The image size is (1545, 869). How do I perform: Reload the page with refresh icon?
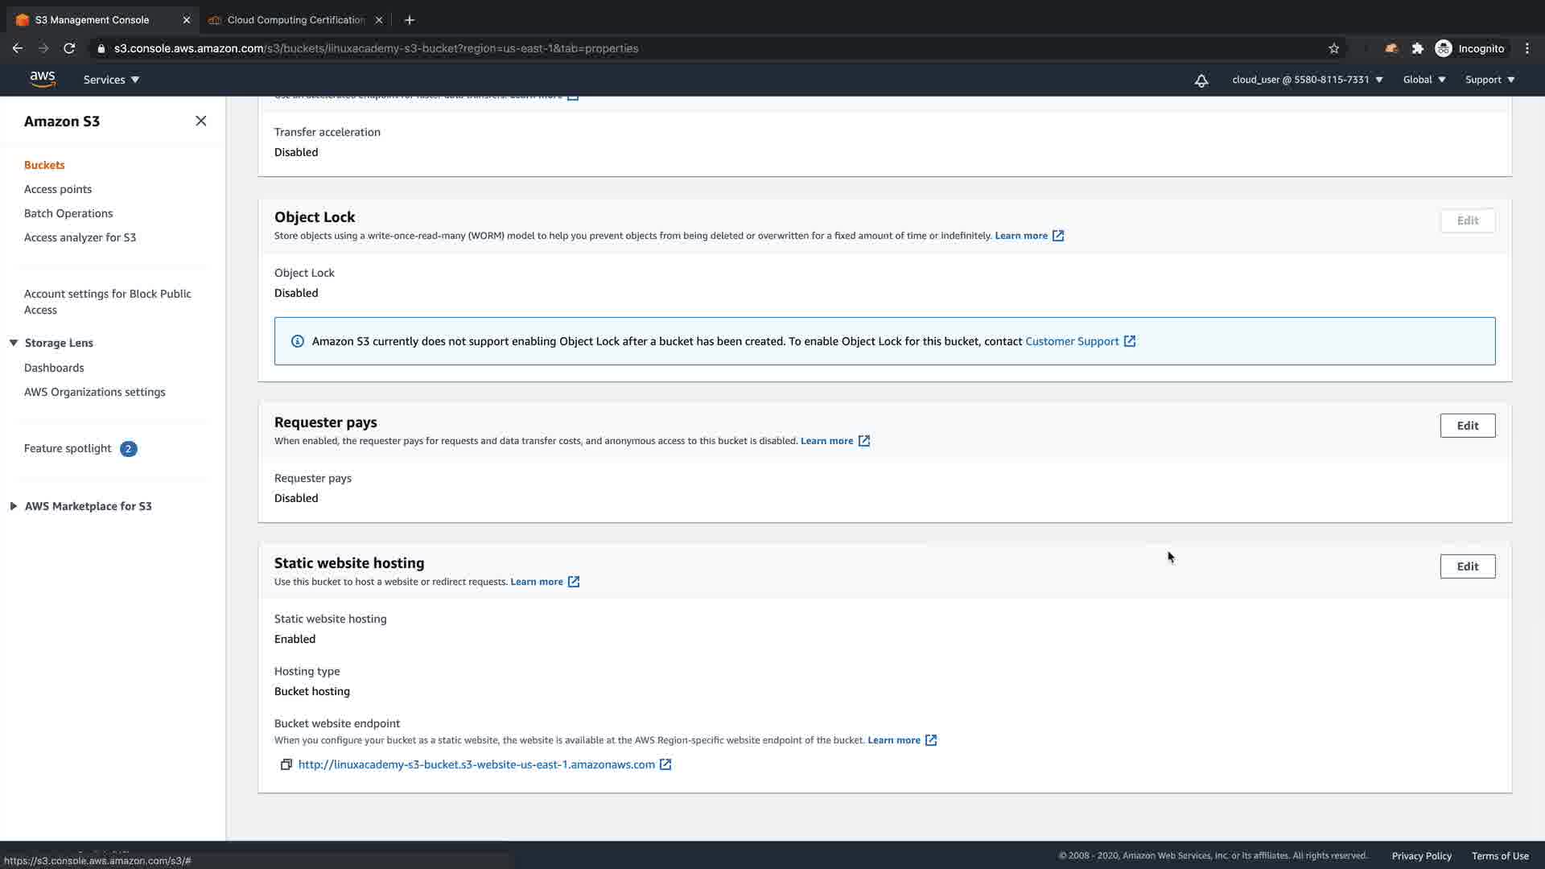pos(69,48)
